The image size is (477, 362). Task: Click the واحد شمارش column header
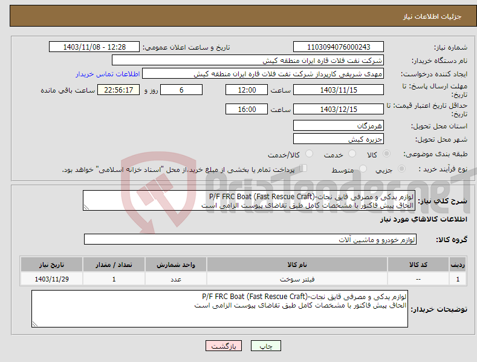(x=176, y=265)
